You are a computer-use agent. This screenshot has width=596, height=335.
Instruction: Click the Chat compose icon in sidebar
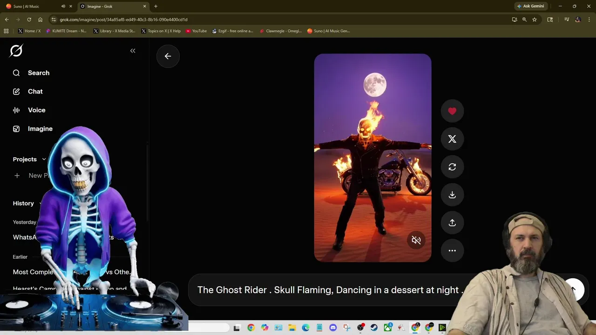[16, 91]
